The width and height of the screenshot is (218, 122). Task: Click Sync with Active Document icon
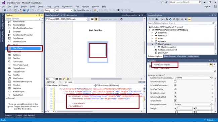click(167, 19)
